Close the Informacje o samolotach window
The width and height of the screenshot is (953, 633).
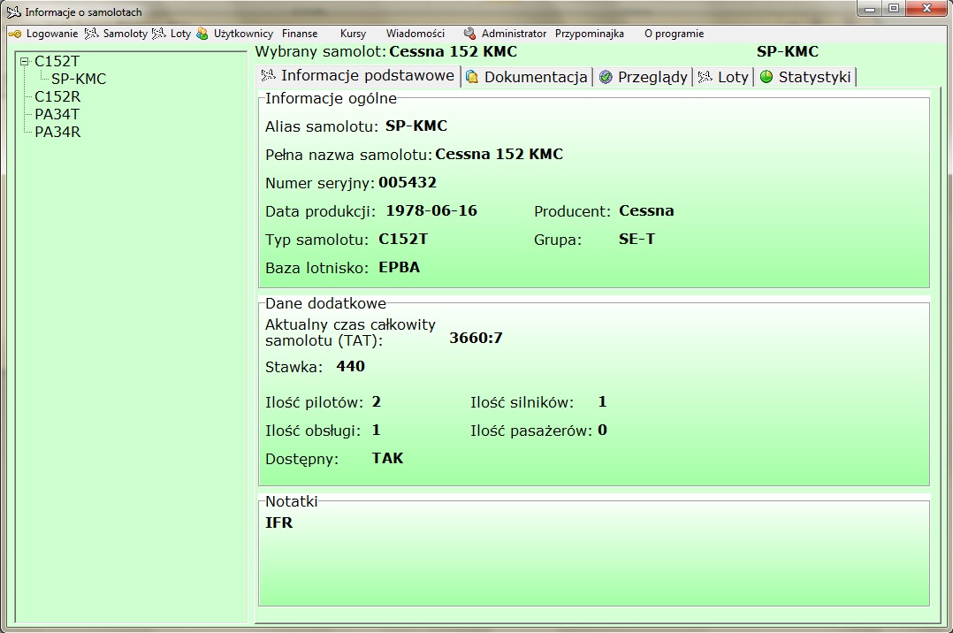tap(926, 9)
